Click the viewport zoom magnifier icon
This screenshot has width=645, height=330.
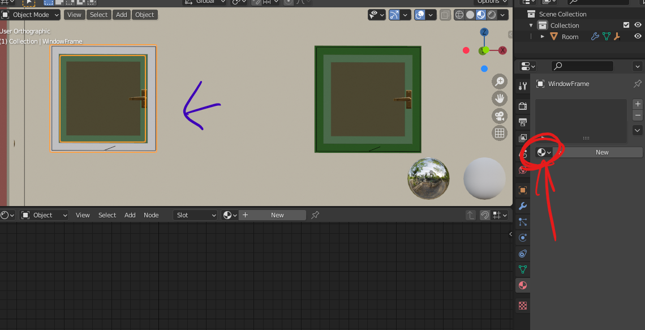[x=500, y=82]
